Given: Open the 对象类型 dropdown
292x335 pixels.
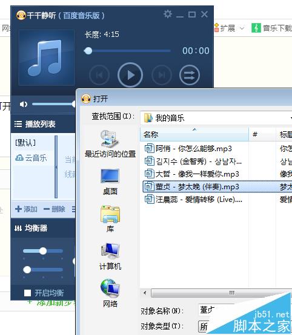Looking at the screenshot, I should tap(204, 327).
